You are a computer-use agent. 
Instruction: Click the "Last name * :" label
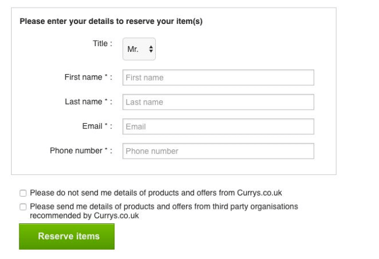pos(89,101)
